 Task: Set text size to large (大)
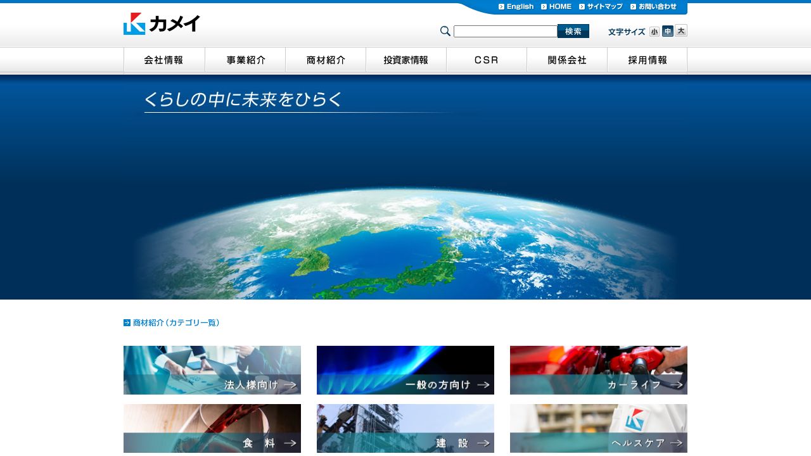pyautogui.click(x=681, y=30)
